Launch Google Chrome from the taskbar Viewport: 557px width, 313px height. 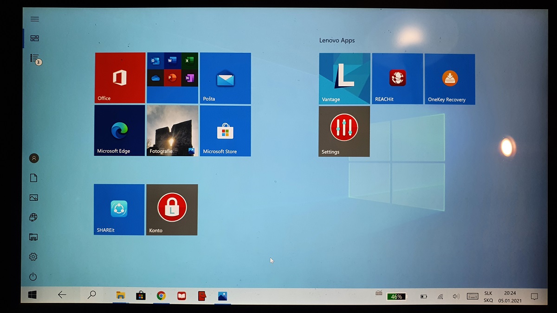(161, 295)
